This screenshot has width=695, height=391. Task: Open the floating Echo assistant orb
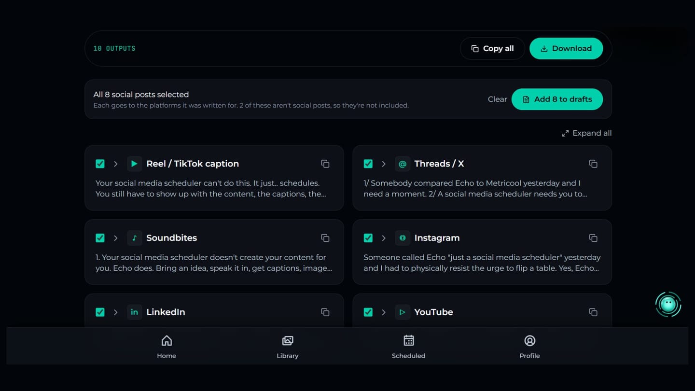pos(668,304)
